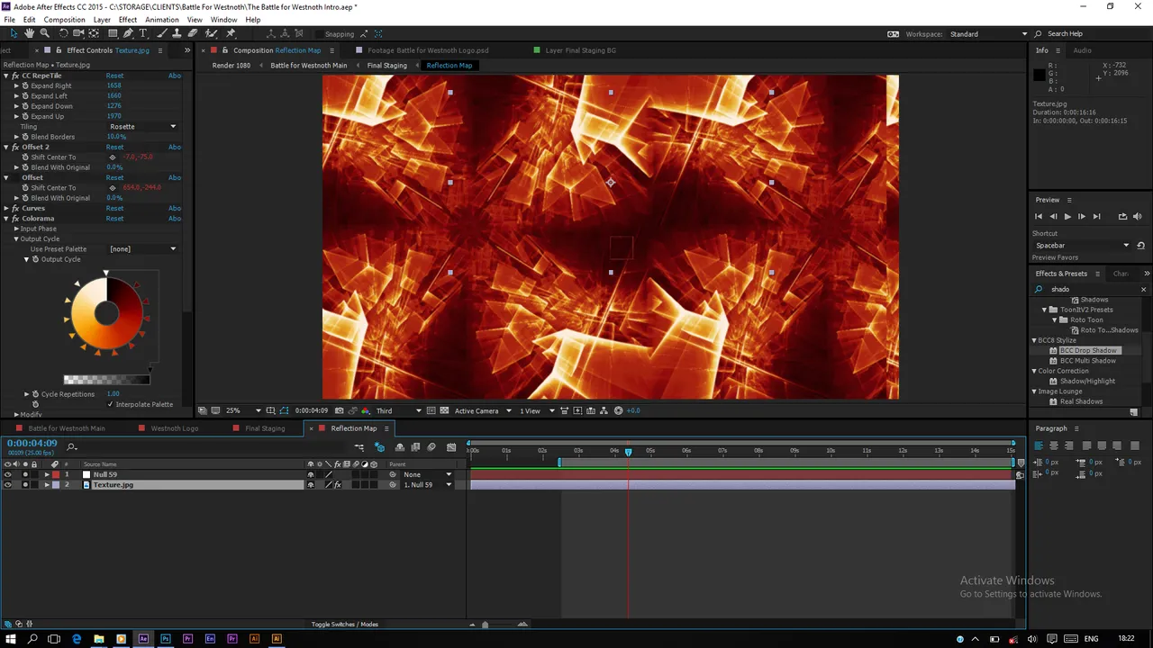Select the Pen tool
The height and width of the screenshot is (648, 1153).
(128, 33)
